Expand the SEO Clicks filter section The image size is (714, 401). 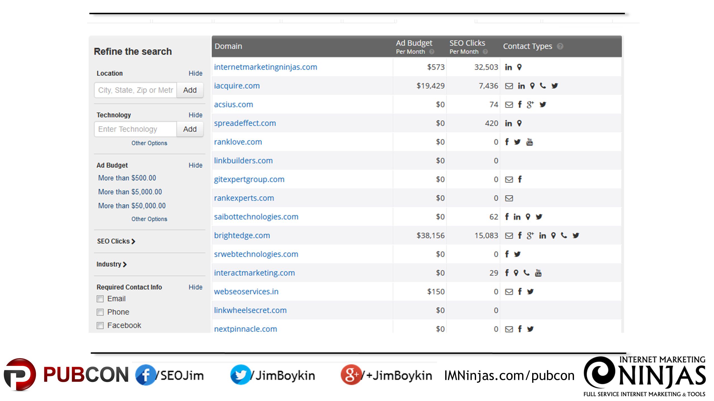point(116,241)
